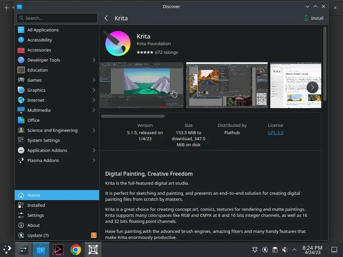The image size is (343, 257).
Task: Click the pink play-triangle taskbar app
Action: (x=58, y=250)
